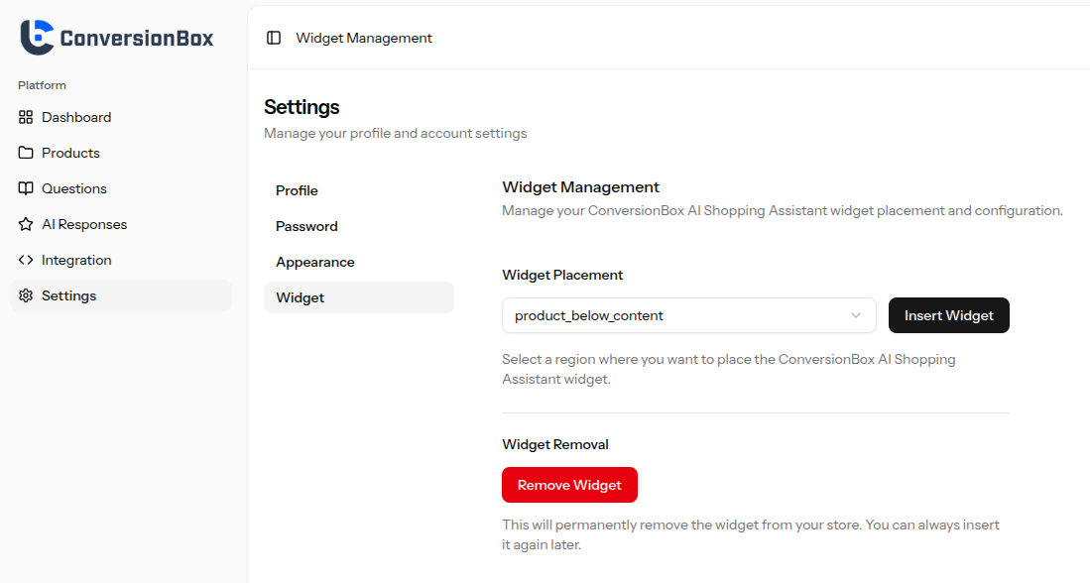Click the Questions book icon

coord(26,188)
